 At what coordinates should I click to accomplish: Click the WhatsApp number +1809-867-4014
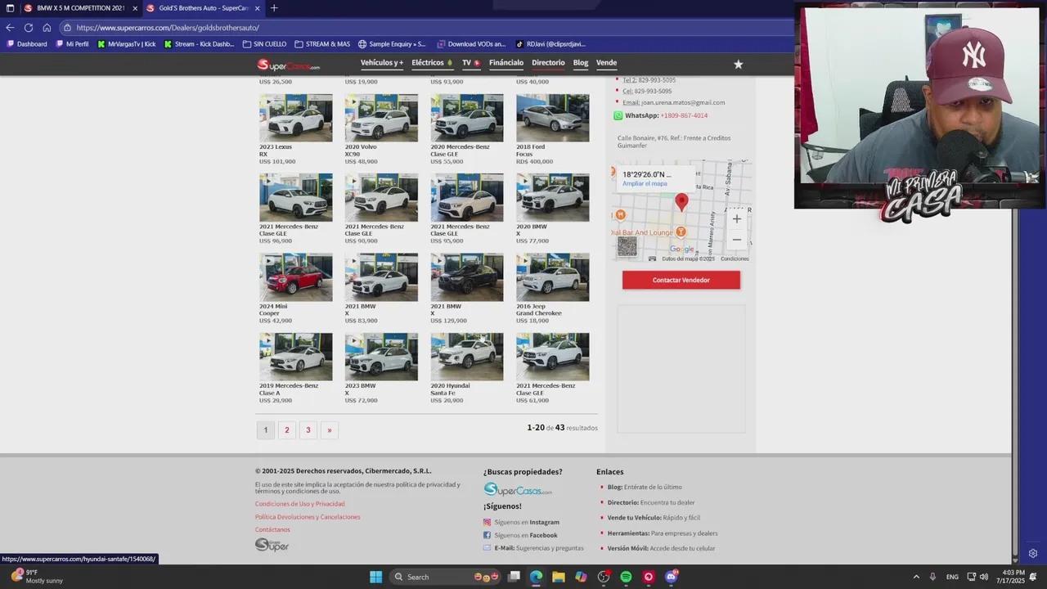pos(684,115)
